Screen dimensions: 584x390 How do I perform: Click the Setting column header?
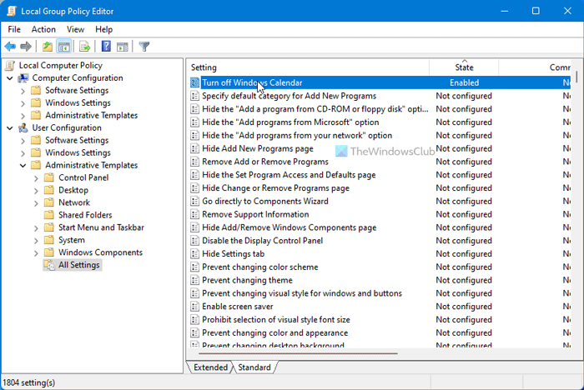[x=204, y=67]
